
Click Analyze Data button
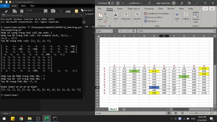196,17
